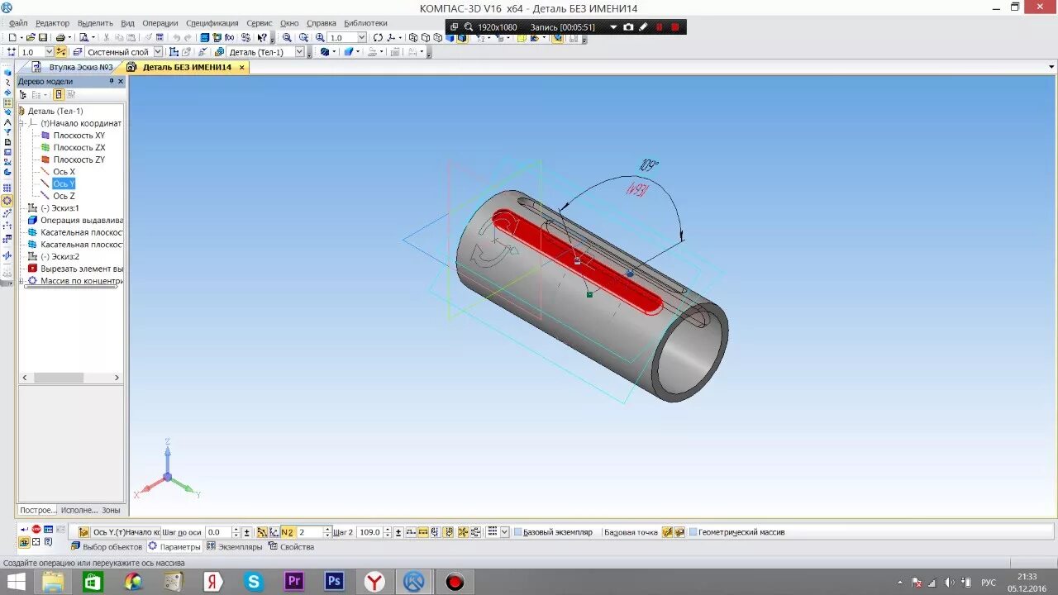Viewport: 1058px width, 595px height.
Task: Toggle the snaps icon next to scale 1.0
Action: (x=61, y=52)
